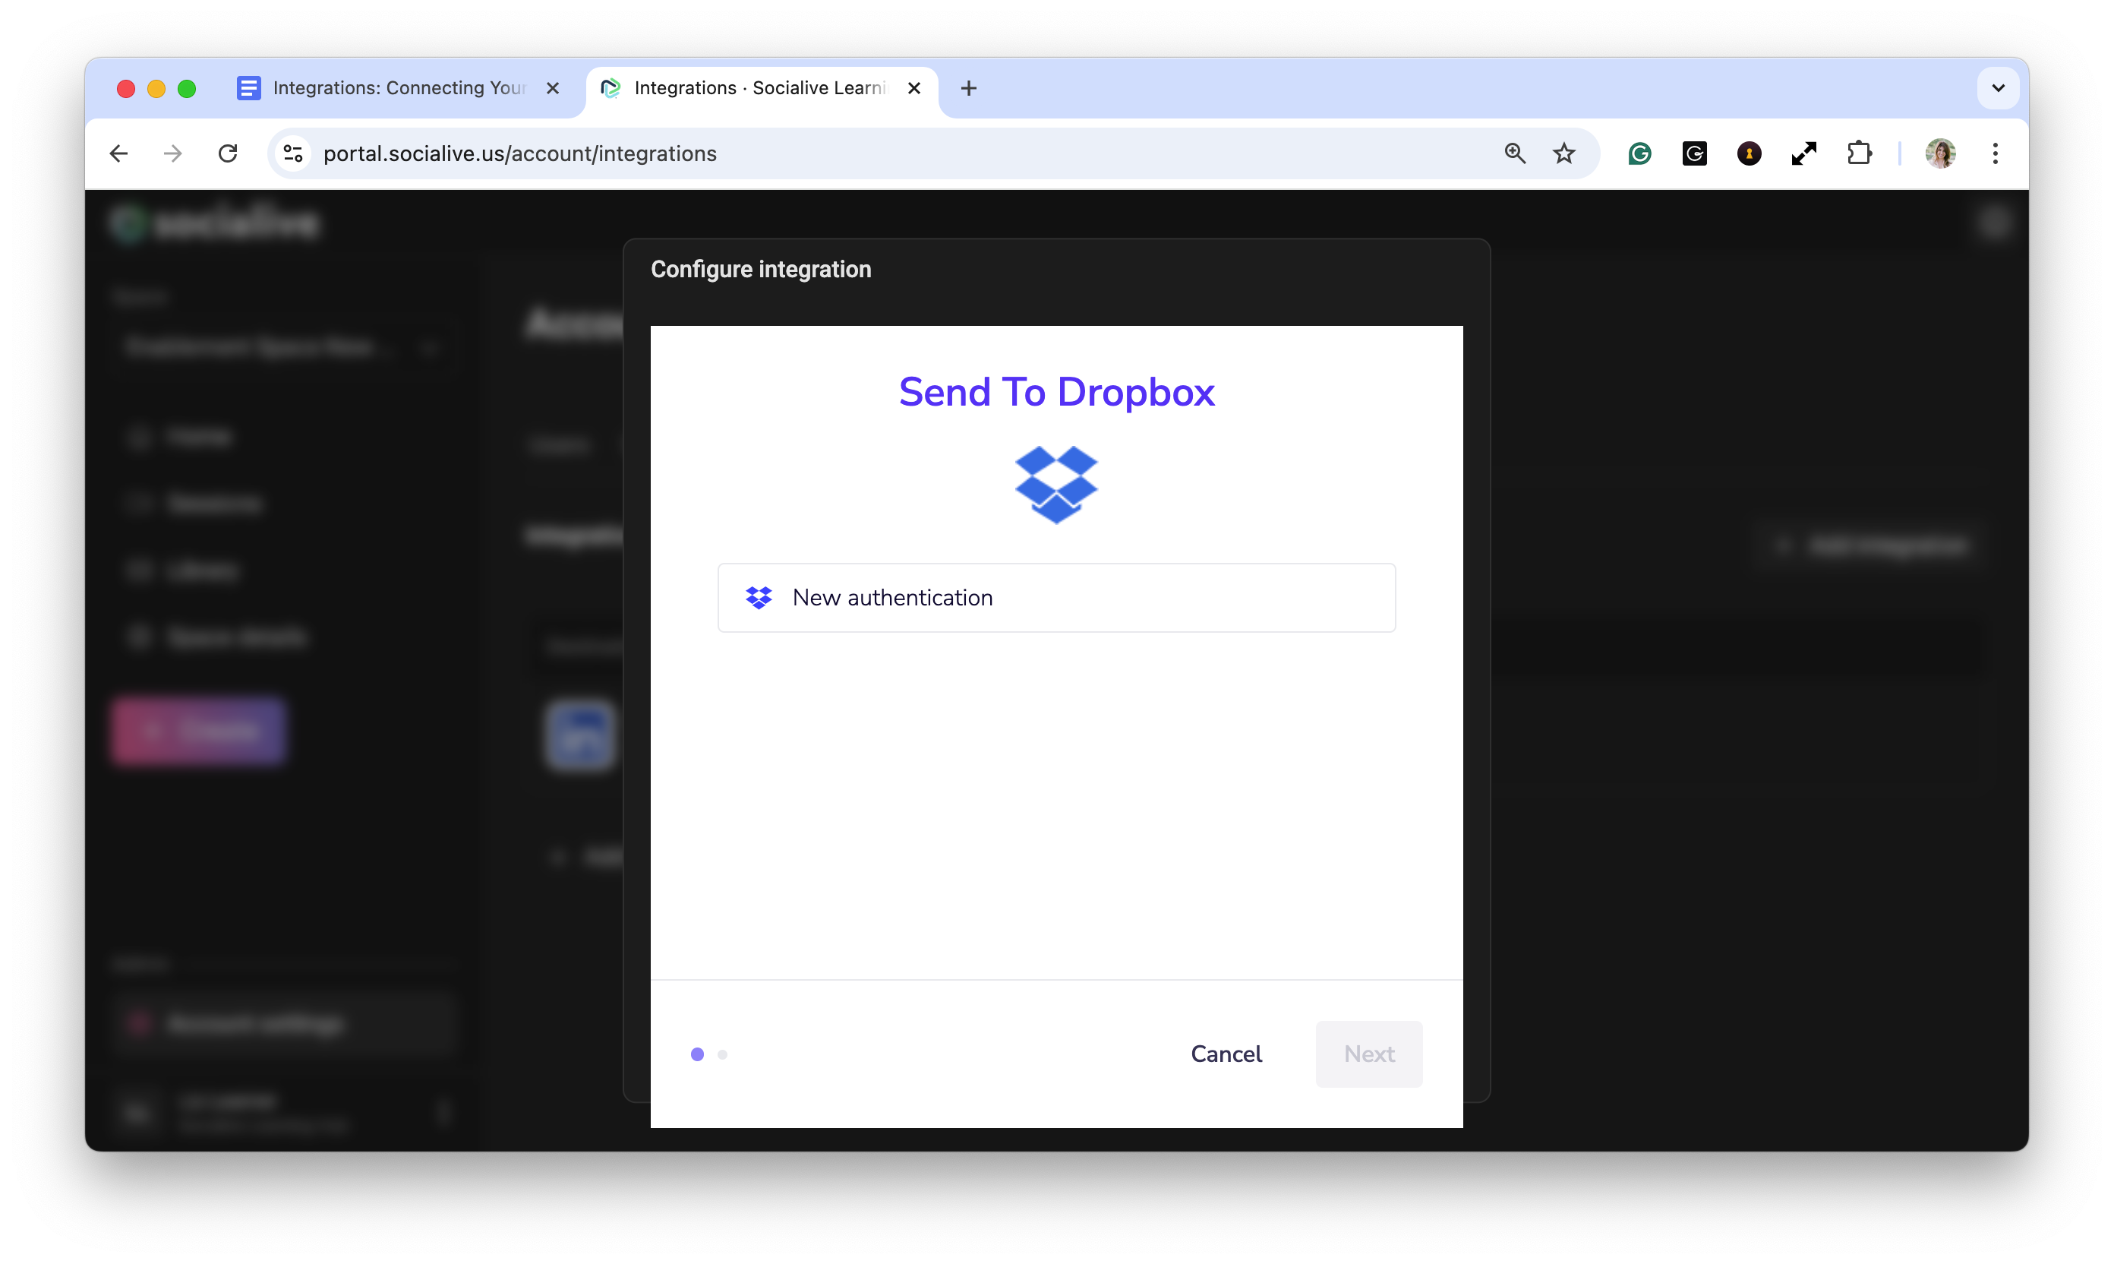This screenshot has height=1264, width=2114.
Task: Click the Next button
Action: (1368, 1054)
